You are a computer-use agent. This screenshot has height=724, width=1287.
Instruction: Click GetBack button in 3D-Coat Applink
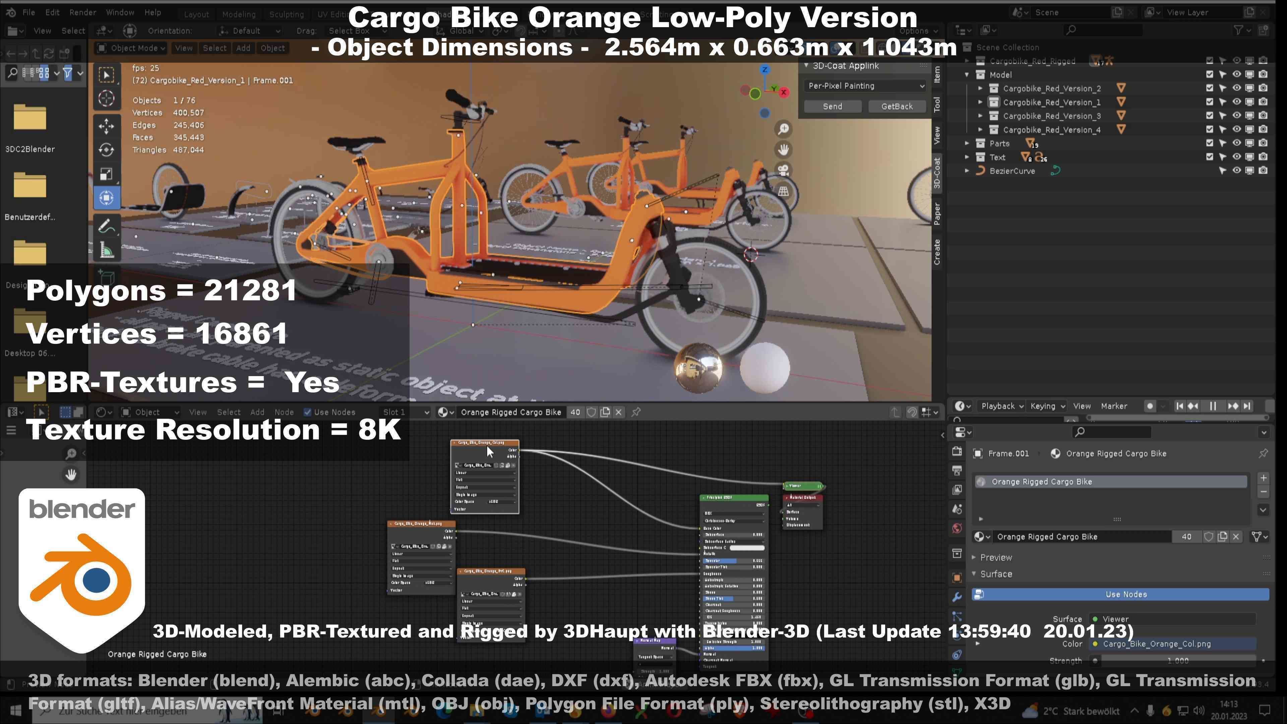[897, 107]
